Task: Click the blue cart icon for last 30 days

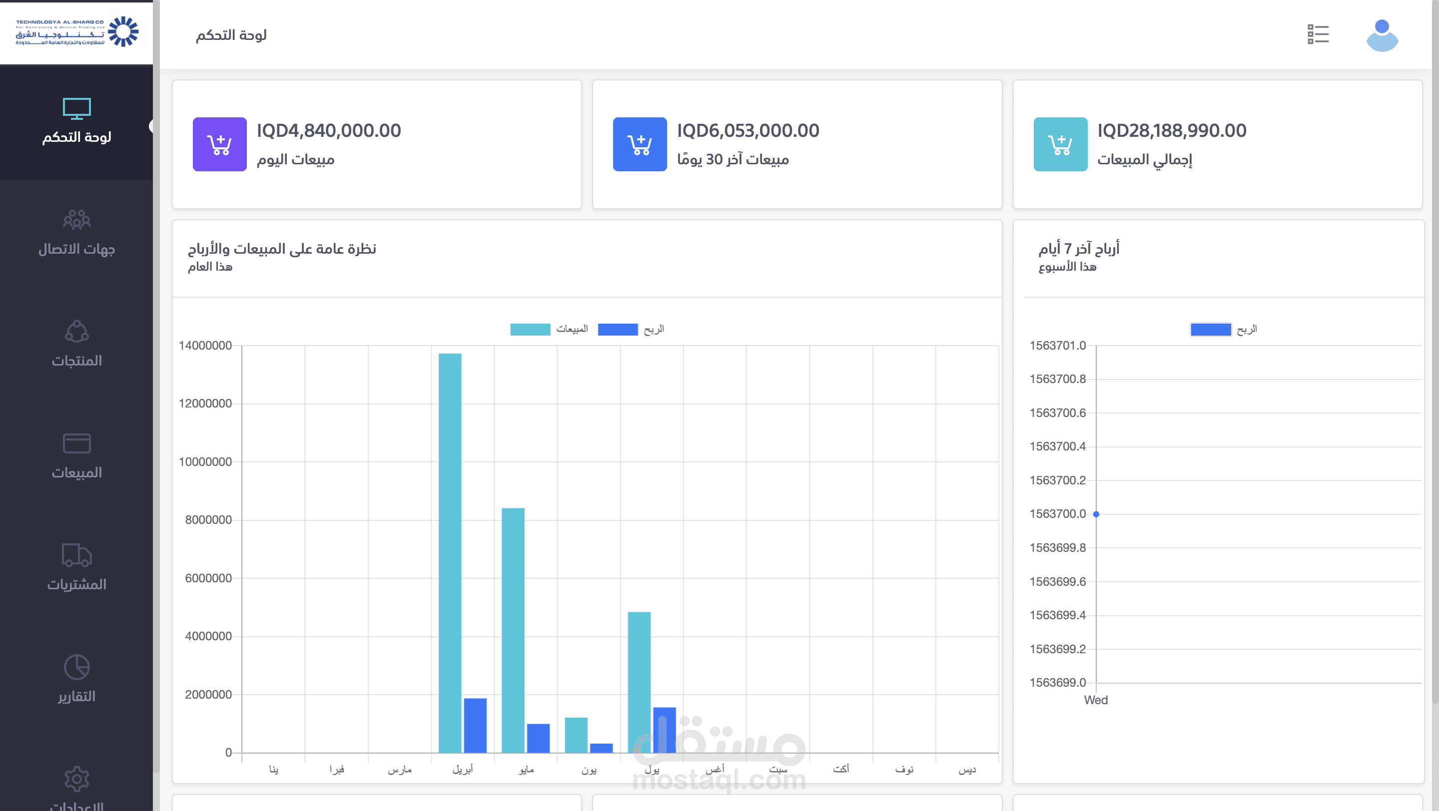Action: pos(640,144)
